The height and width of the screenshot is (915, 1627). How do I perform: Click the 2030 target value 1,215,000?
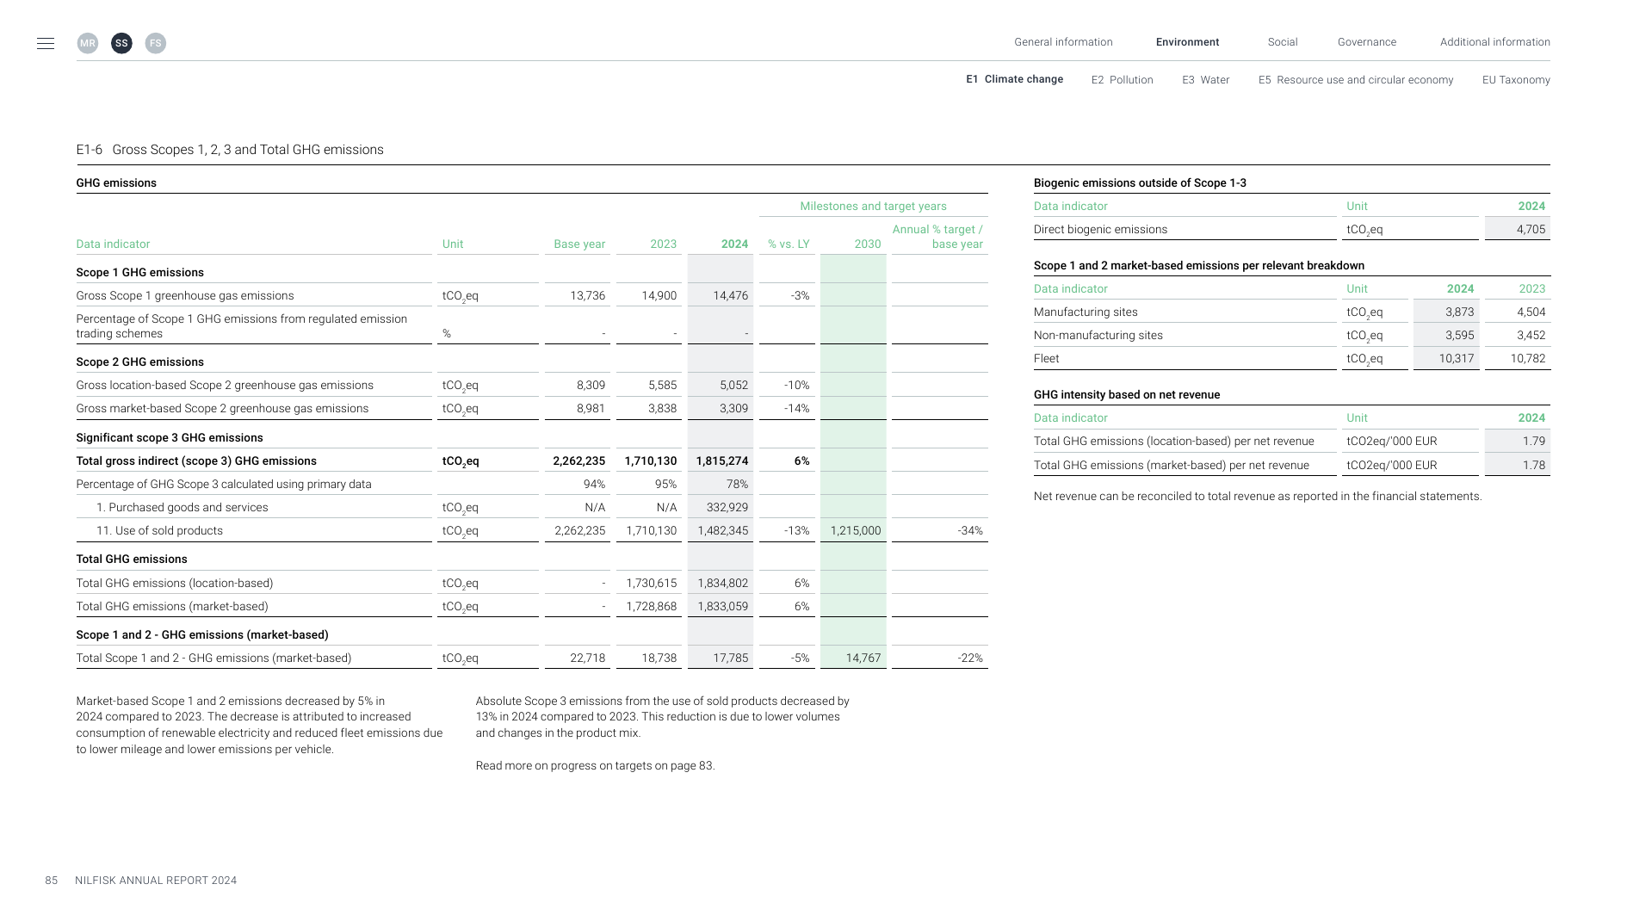coord(856,530)
